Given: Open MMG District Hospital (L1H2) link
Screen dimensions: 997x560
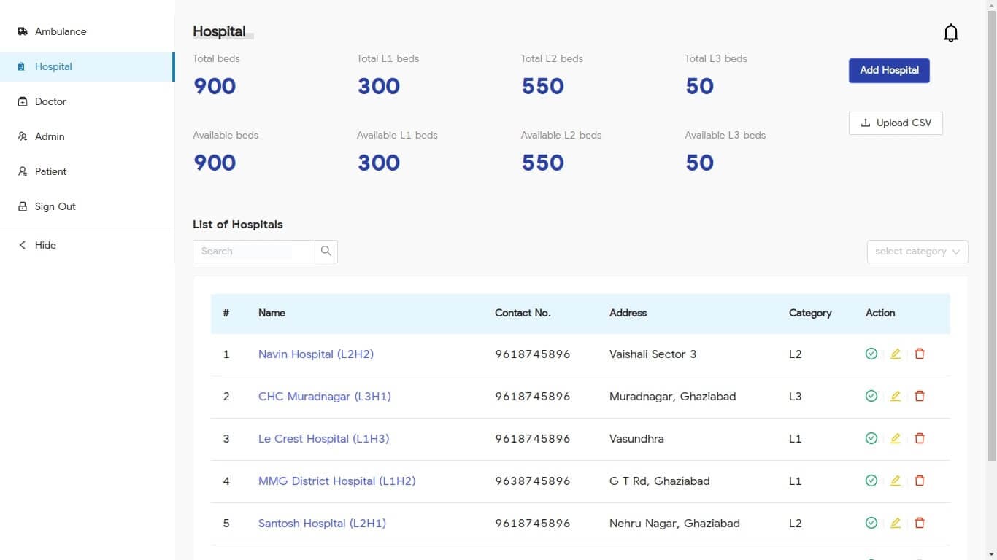Looking at the screenshot, I should click(336, 481).
